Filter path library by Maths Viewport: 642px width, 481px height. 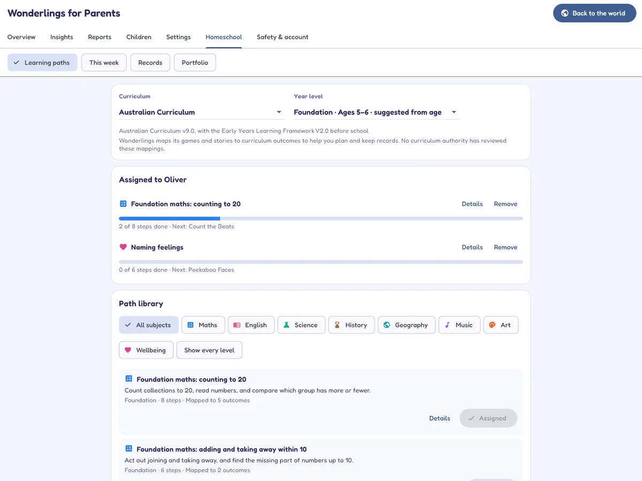click(203, 325)
